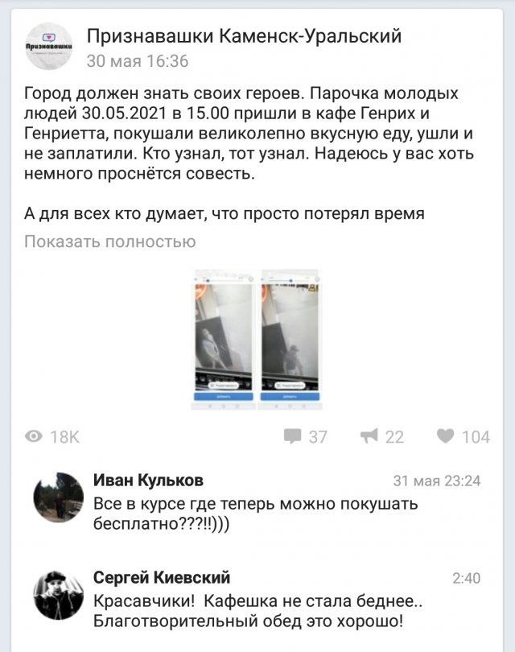Open Сергей Киевский's profile avatar
515x652 pixels.
point(58,595)
